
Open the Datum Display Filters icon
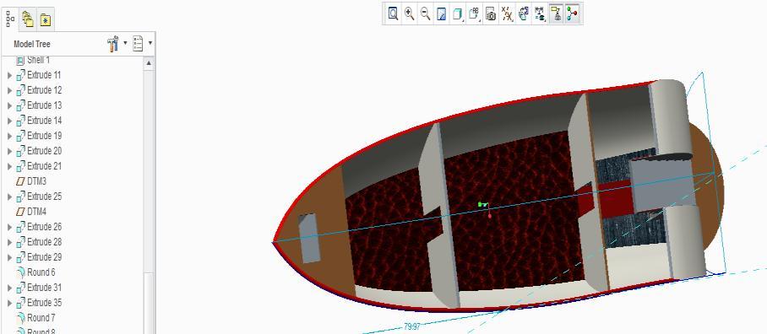point(508,13)
